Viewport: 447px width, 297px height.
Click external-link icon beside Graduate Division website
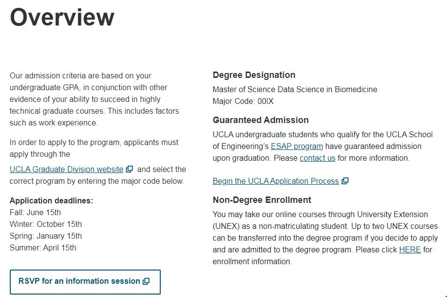[x=129, y=170]
